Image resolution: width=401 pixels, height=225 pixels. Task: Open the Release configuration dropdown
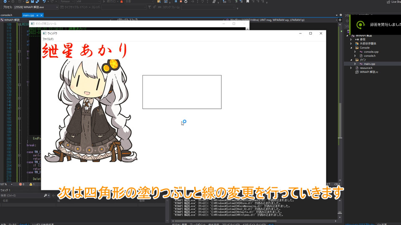pos(67,1)
